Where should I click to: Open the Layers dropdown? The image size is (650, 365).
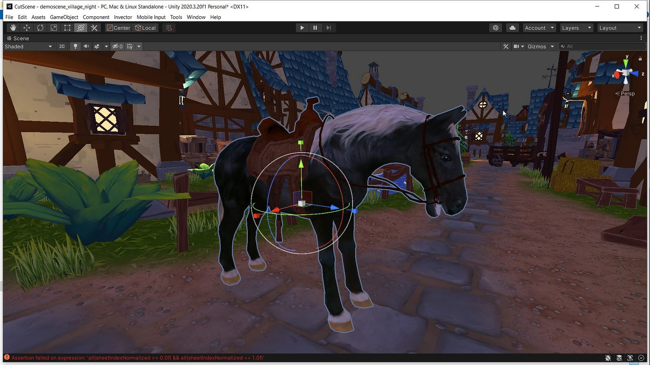click(576, 28)
